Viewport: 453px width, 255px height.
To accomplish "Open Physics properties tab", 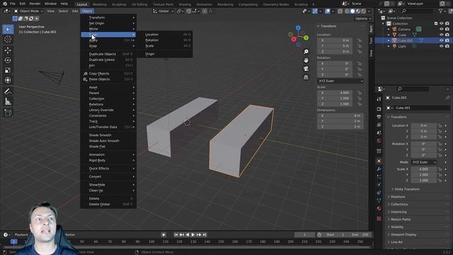I will click(x=379, y=185).
